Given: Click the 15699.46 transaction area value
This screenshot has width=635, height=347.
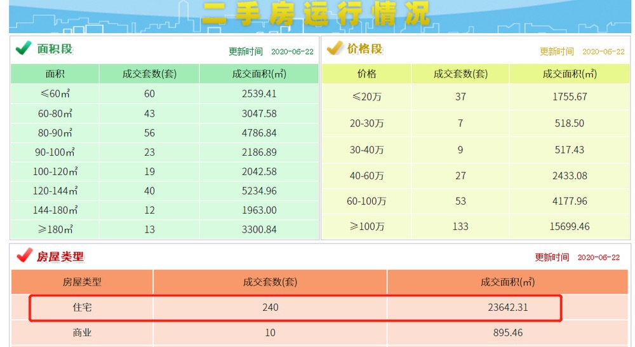Looking at the screenshot, I should point(569,226).
